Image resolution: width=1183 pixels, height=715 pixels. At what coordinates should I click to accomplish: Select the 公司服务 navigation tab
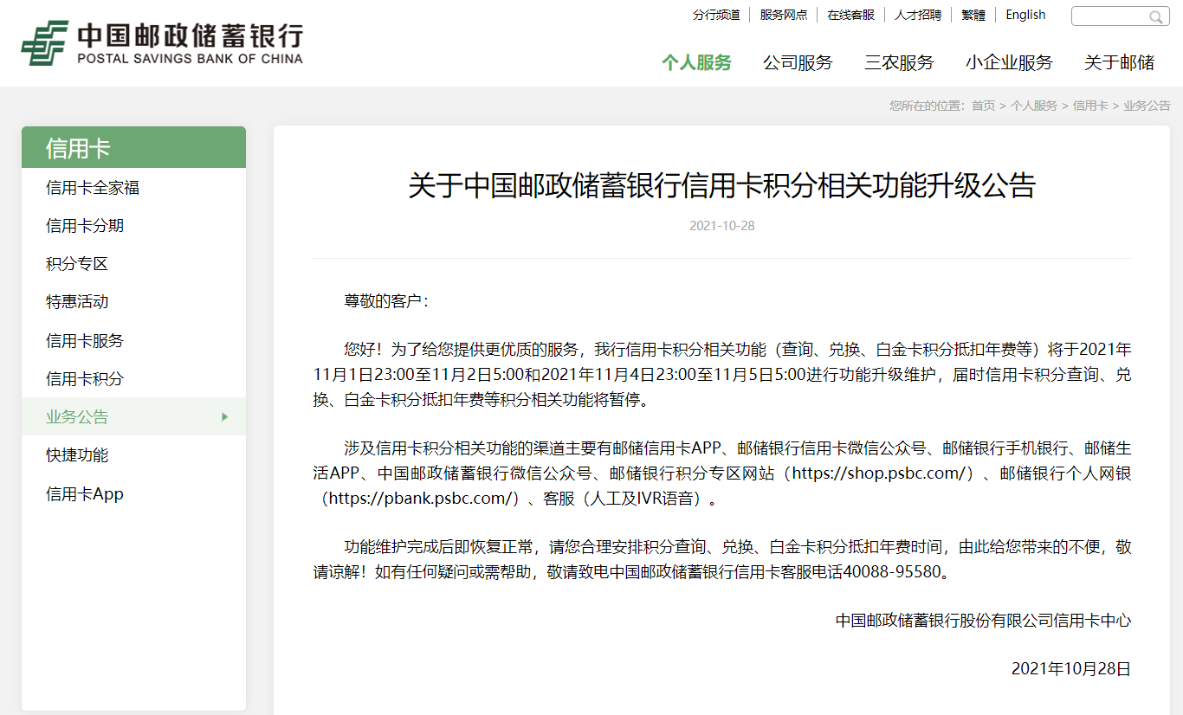click(x=798, y=62)
